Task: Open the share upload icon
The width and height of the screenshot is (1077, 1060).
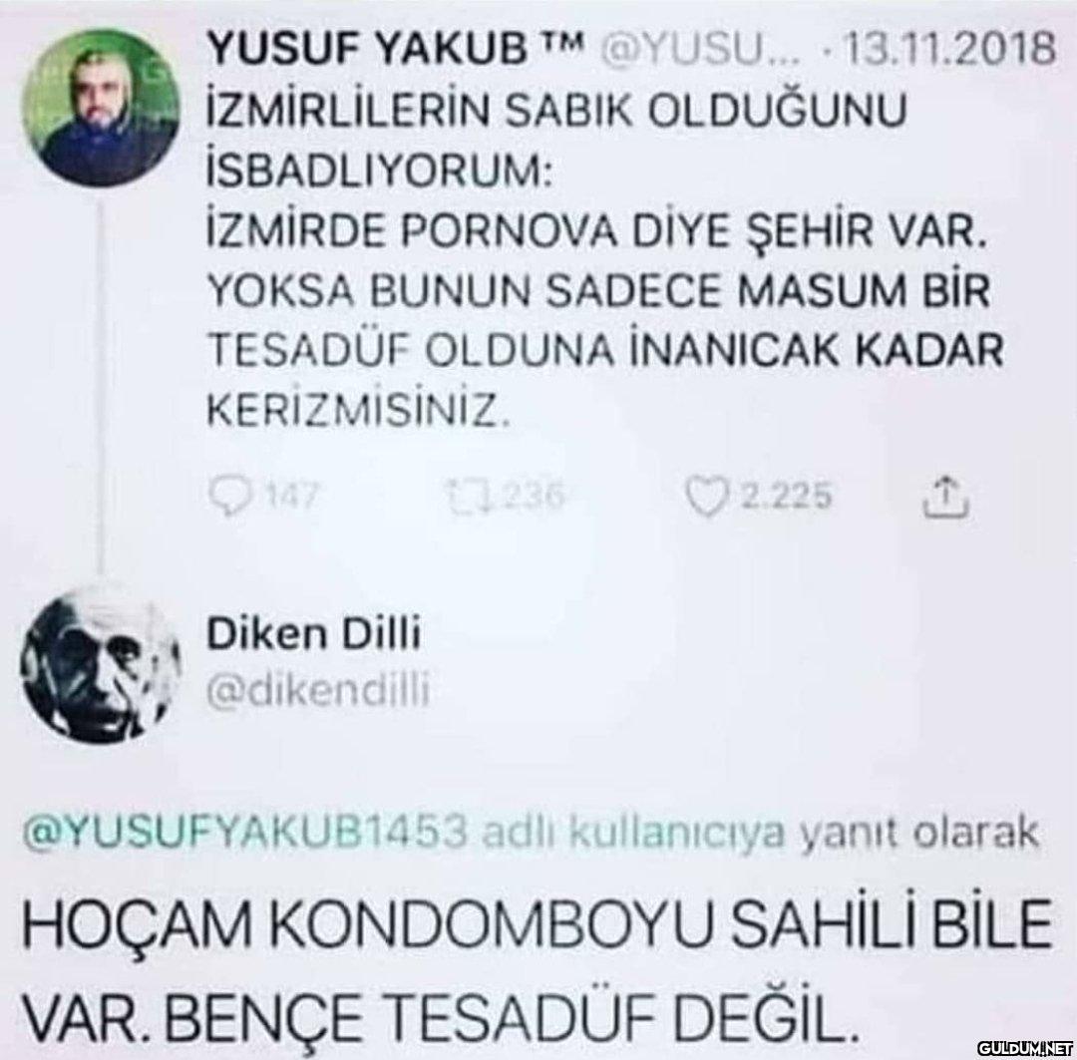Action: click(x=945, y=496)
